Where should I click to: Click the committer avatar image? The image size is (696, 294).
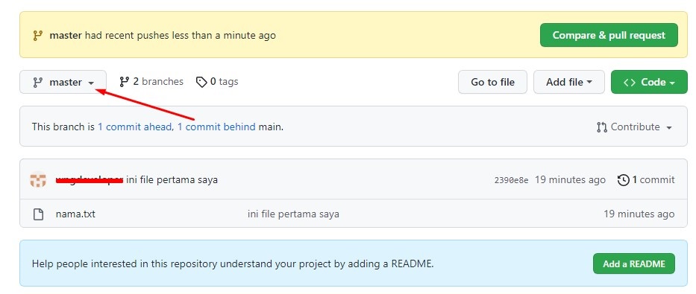point(38,180)
